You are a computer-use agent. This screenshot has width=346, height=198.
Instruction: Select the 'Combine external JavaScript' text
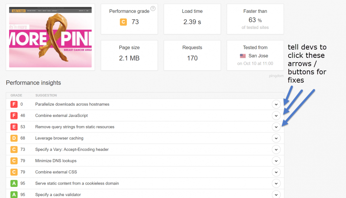61,115
